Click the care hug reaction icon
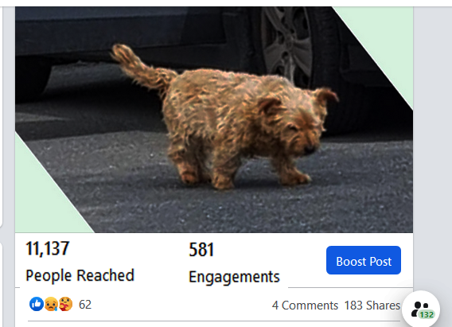Screen dimensions: 452x327 coord(65,304)
